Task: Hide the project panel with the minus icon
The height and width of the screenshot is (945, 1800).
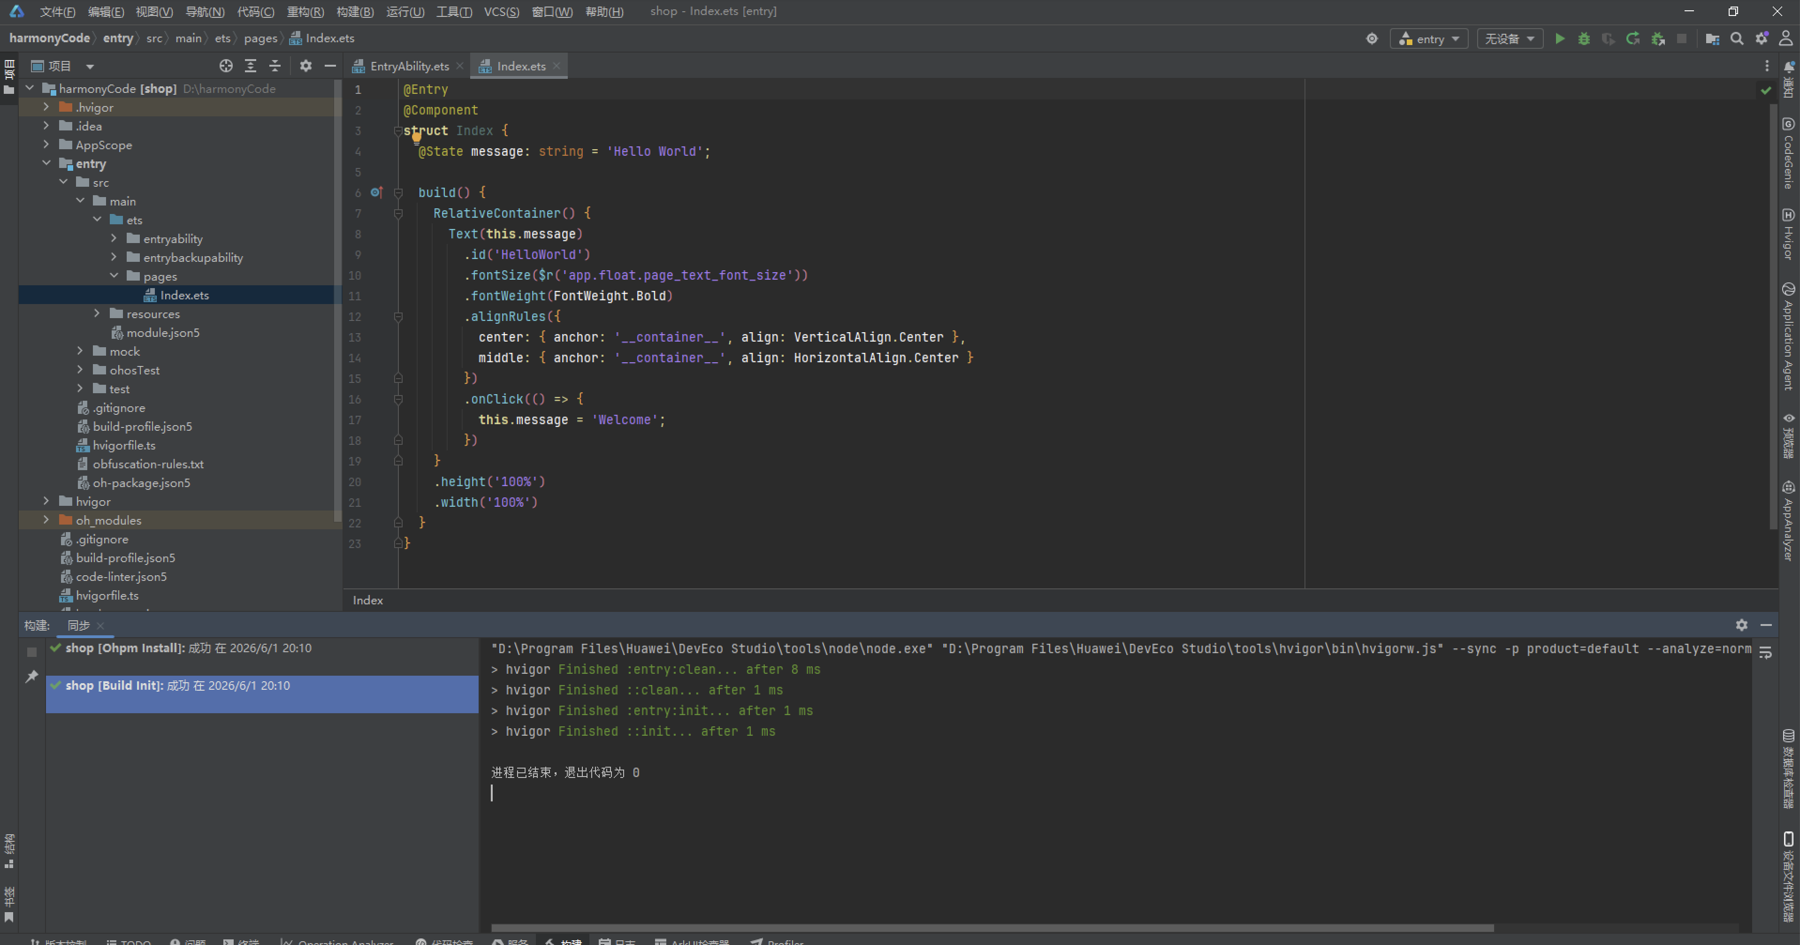Action: coord(330,66)
